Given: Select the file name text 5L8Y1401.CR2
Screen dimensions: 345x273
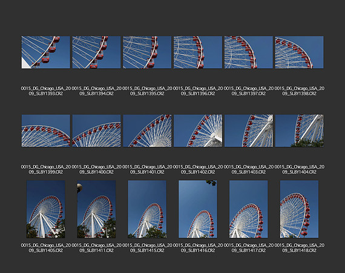Looking at the screenshot, I should click(x=147, y=169).
